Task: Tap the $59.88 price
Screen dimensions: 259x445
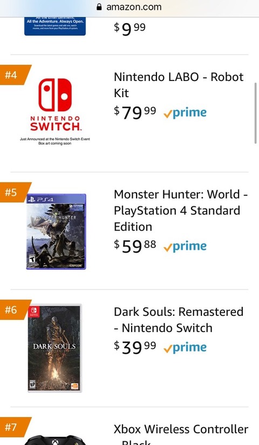Action: 135,246
